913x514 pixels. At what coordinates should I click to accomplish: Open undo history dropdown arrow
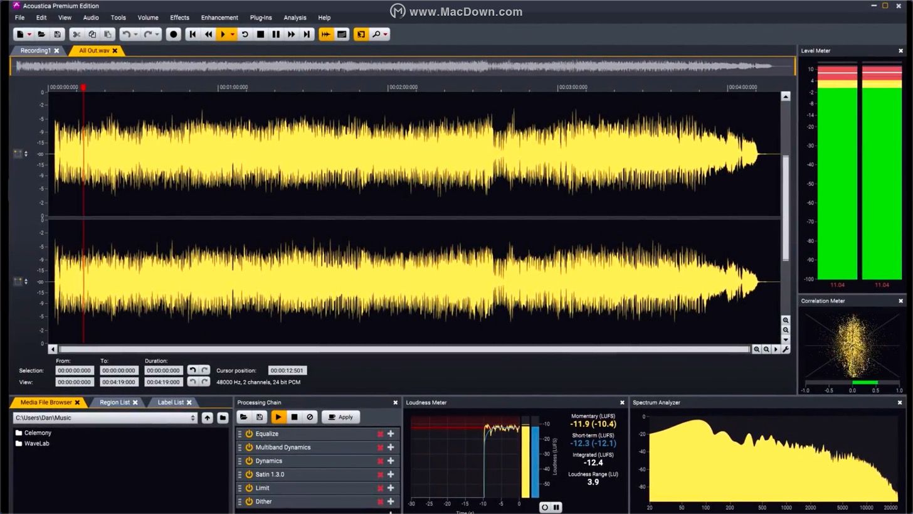click(x=135, y=35)
